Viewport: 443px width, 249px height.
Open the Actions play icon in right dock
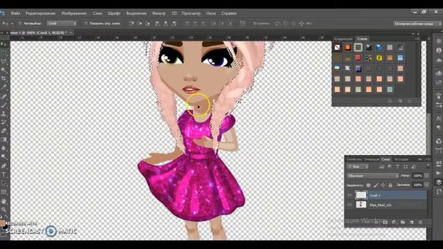pyautogui.click(x=439, y=173)
